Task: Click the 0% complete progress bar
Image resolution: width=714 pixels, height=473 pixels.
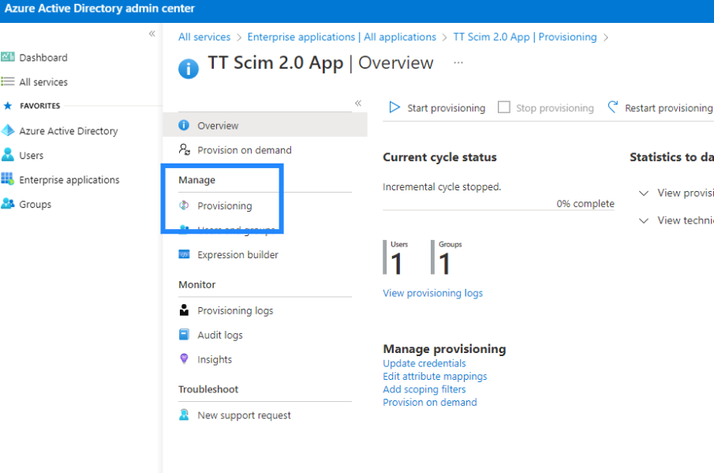Action: [x=499, y=209]
